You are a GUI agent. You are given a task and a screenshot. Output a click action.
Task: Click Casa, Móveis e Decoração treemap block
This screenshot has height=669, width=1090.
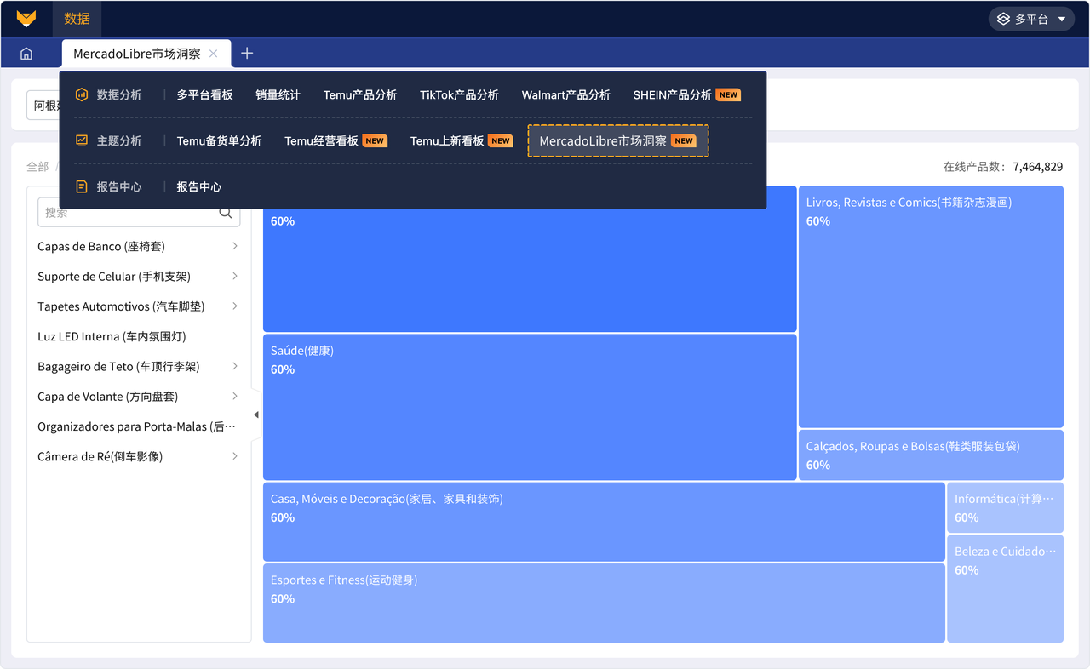pos(604,522)
